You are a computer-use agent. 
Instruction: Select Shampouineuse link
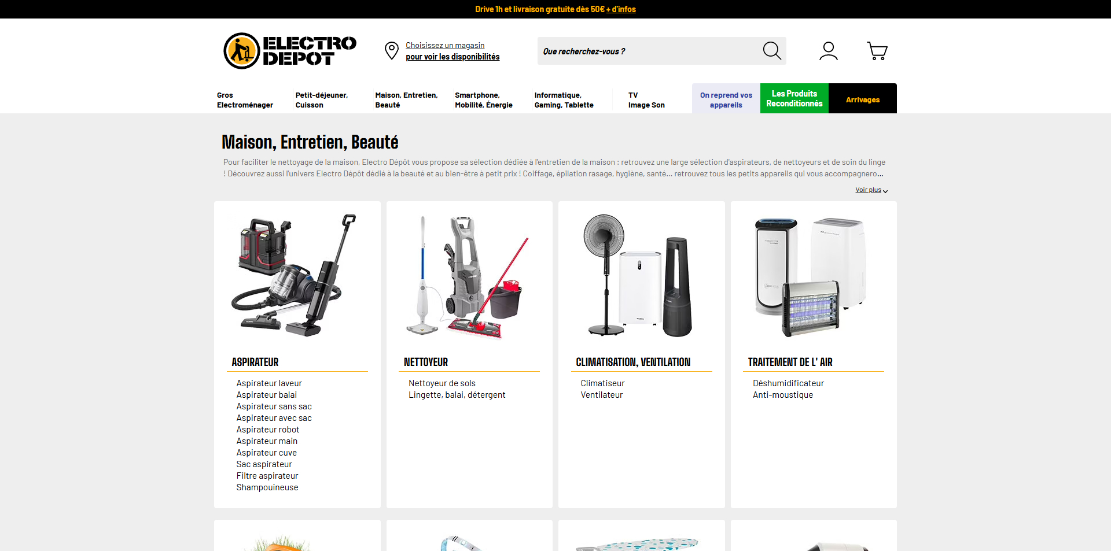tap(267, 487)
